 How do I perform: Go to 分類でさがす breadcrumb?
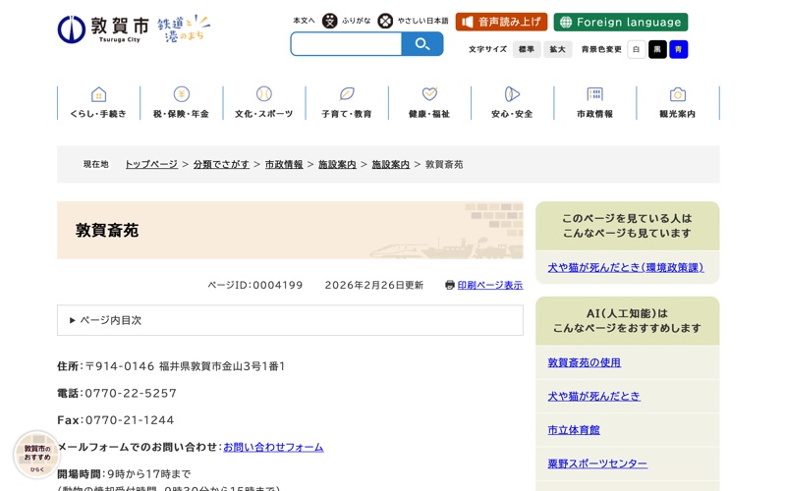pos(221,164)
